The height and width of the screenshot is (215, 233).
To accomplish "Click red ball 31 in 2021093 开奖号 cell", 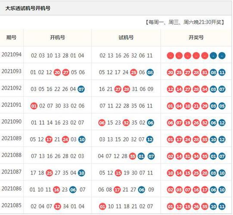I will [x=205, y=72].
